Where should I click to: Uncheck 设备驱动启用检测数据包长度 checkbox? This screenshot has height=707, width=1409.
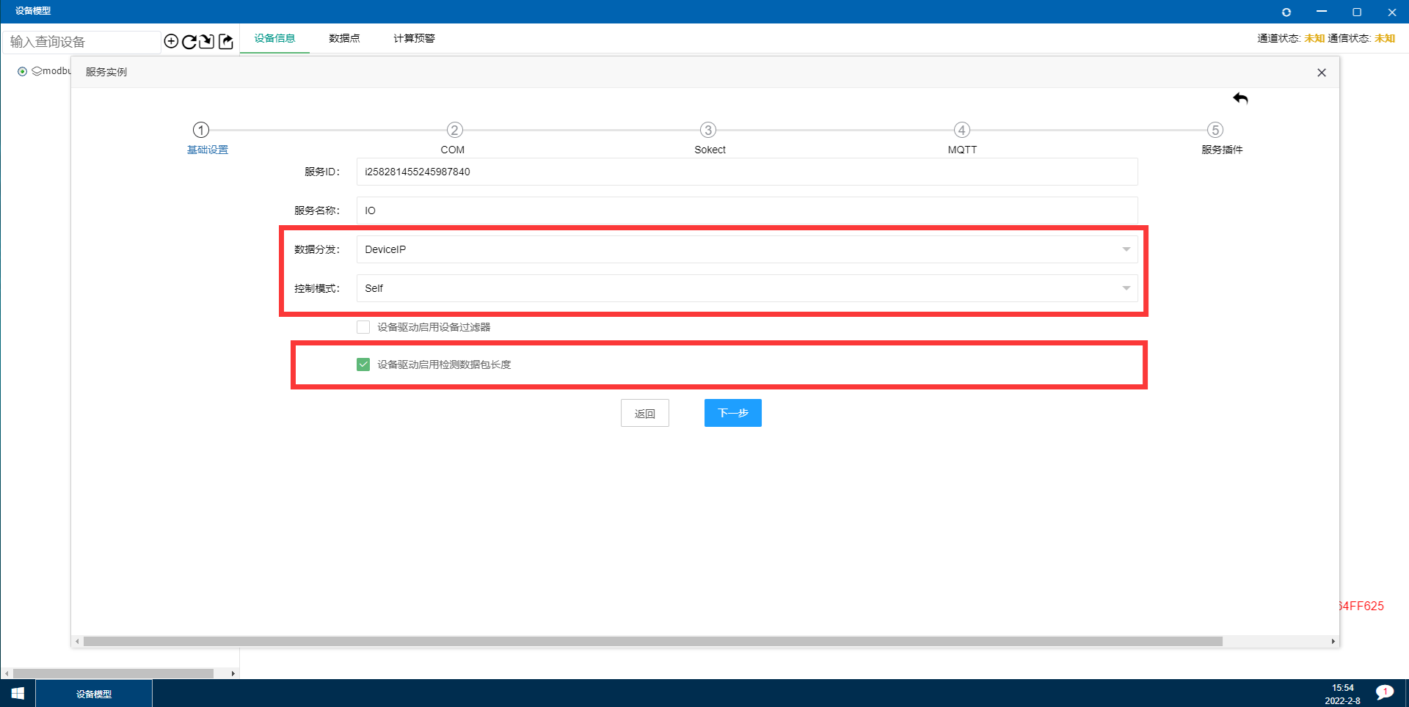(x=363, y=365)
